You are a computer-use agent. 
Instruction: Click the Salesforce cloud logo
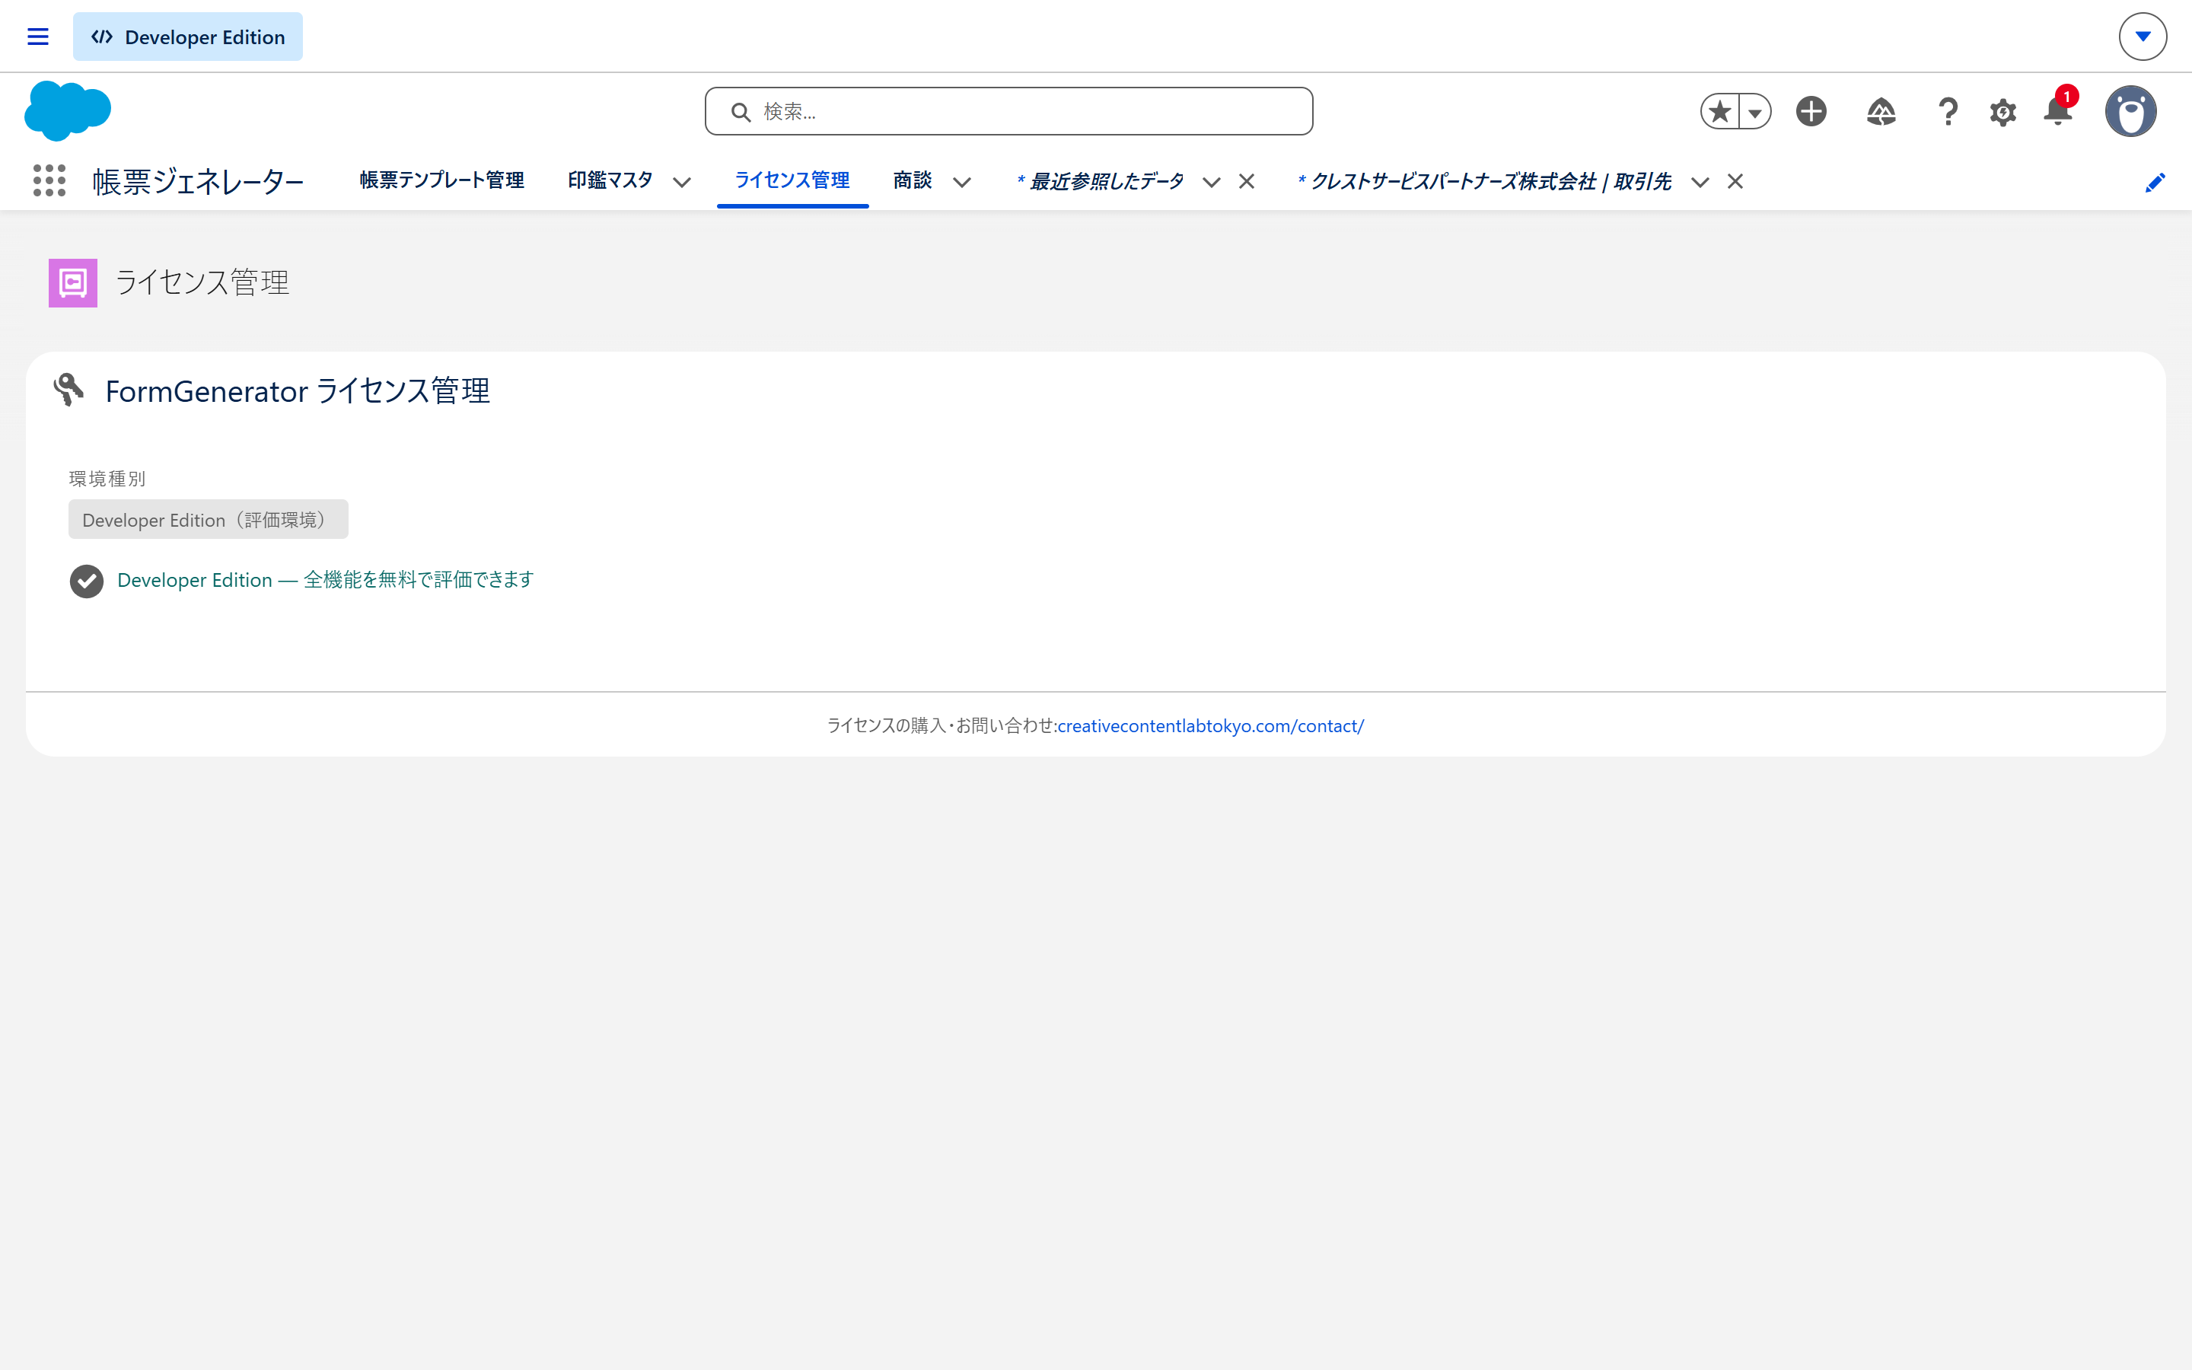pyautogui.click(x=68, y=110)
